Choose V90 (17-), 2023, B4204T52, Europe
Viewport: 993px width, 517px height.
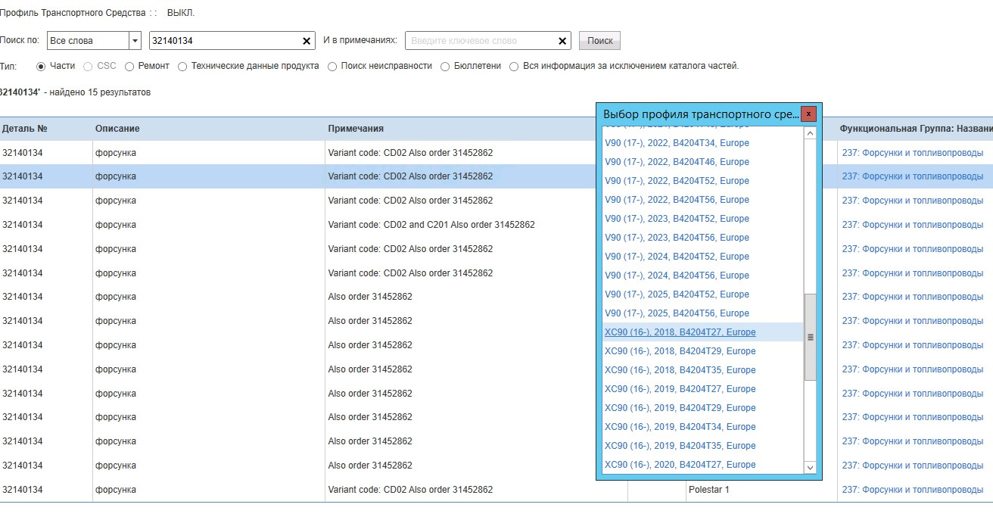[x=677, y=219]
